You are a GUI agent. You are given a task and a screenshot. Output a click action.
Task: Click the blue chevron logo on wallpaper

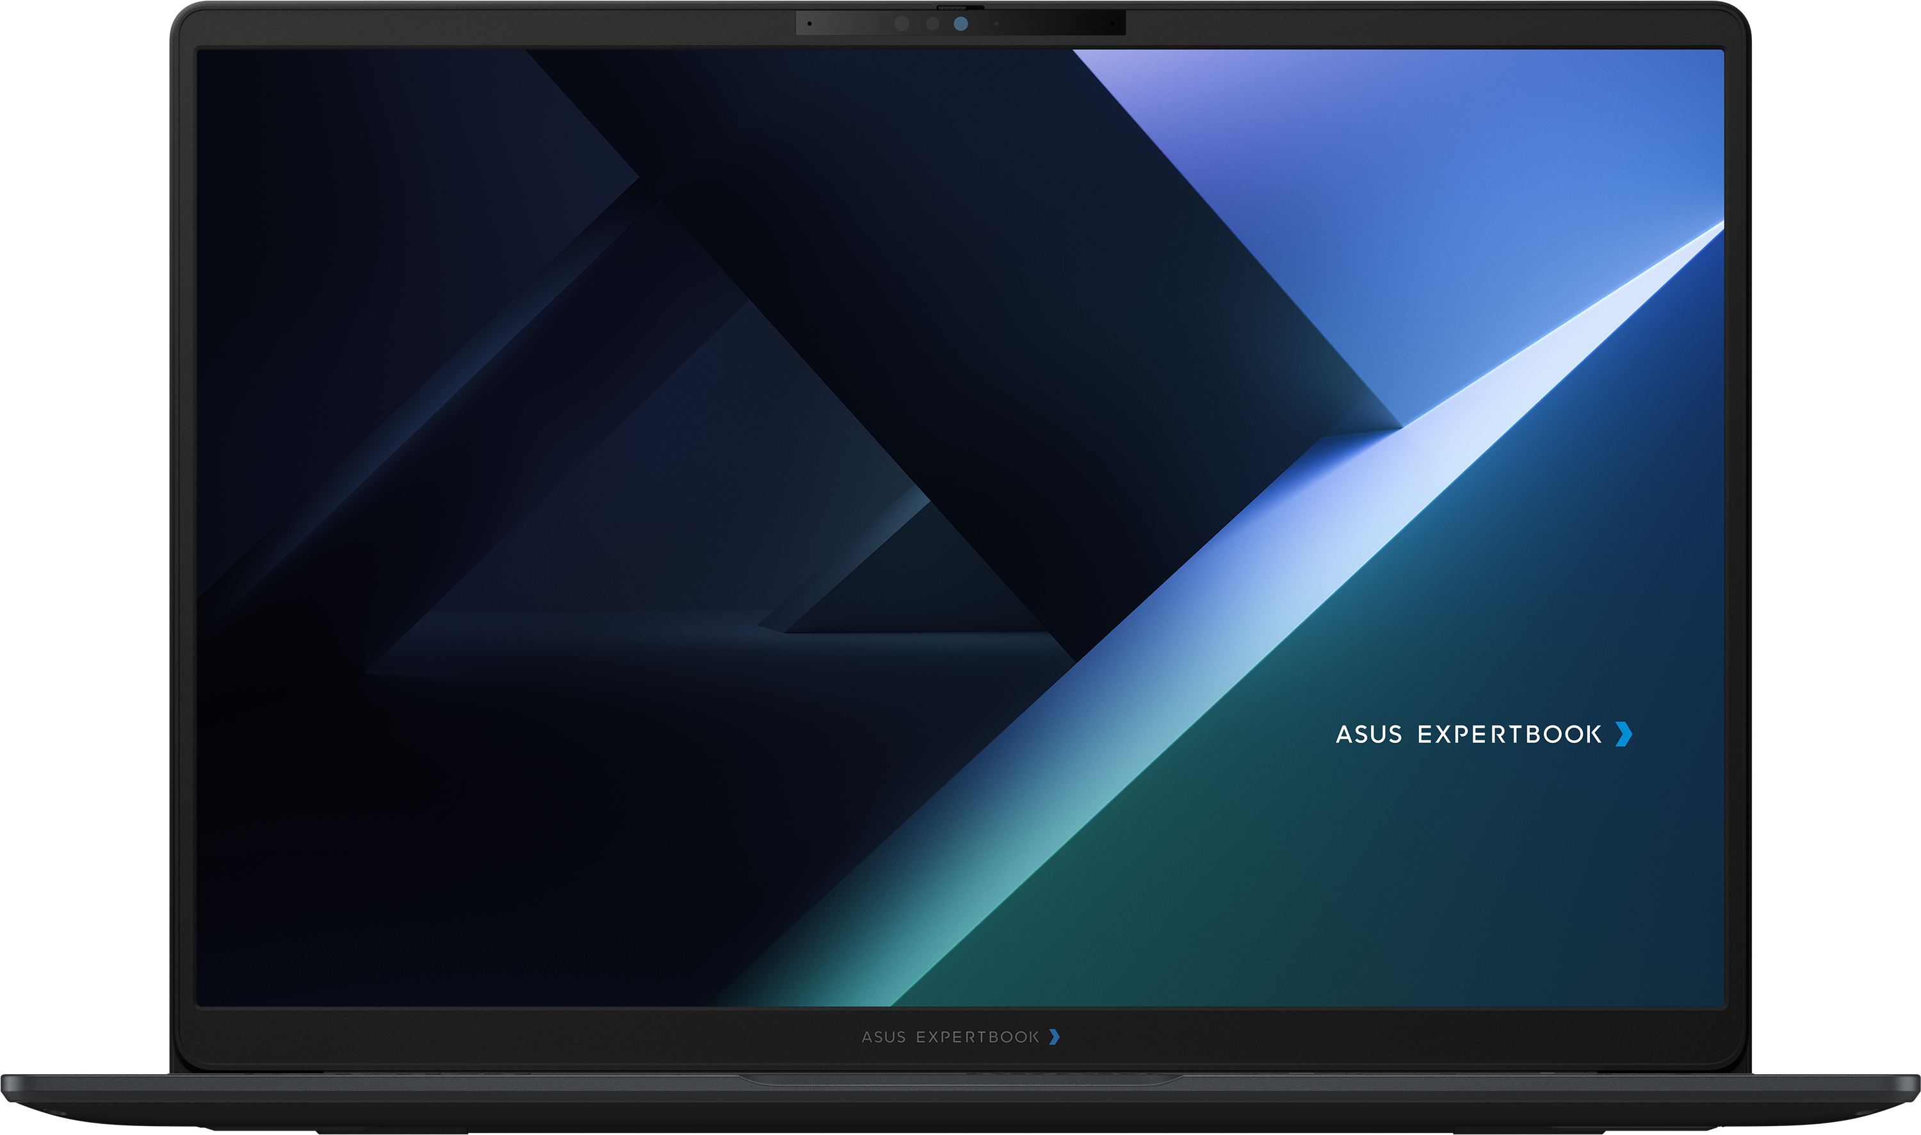[1625, 734]
